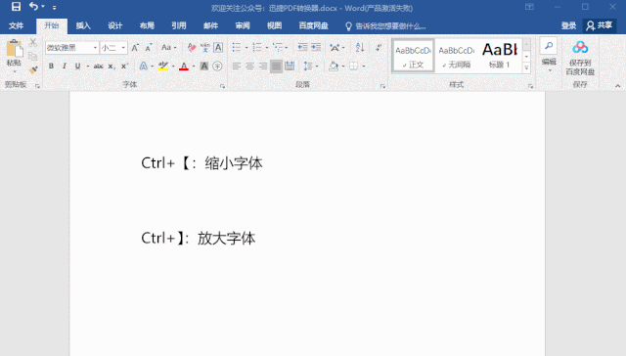The width and height of the screenshot is (626, 356).
Task: Insert enclosed character icon
Action: click(x=217, y=66)
